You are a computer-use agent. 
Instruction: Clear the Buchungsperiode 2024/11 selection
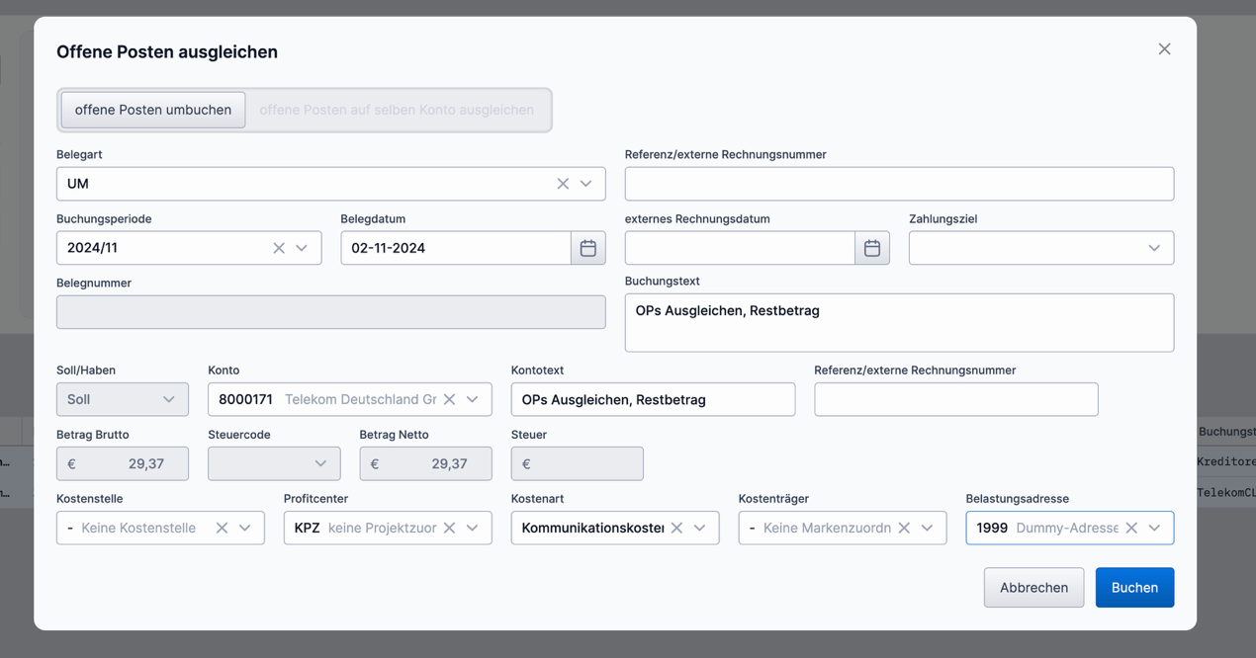click(278, 248)
